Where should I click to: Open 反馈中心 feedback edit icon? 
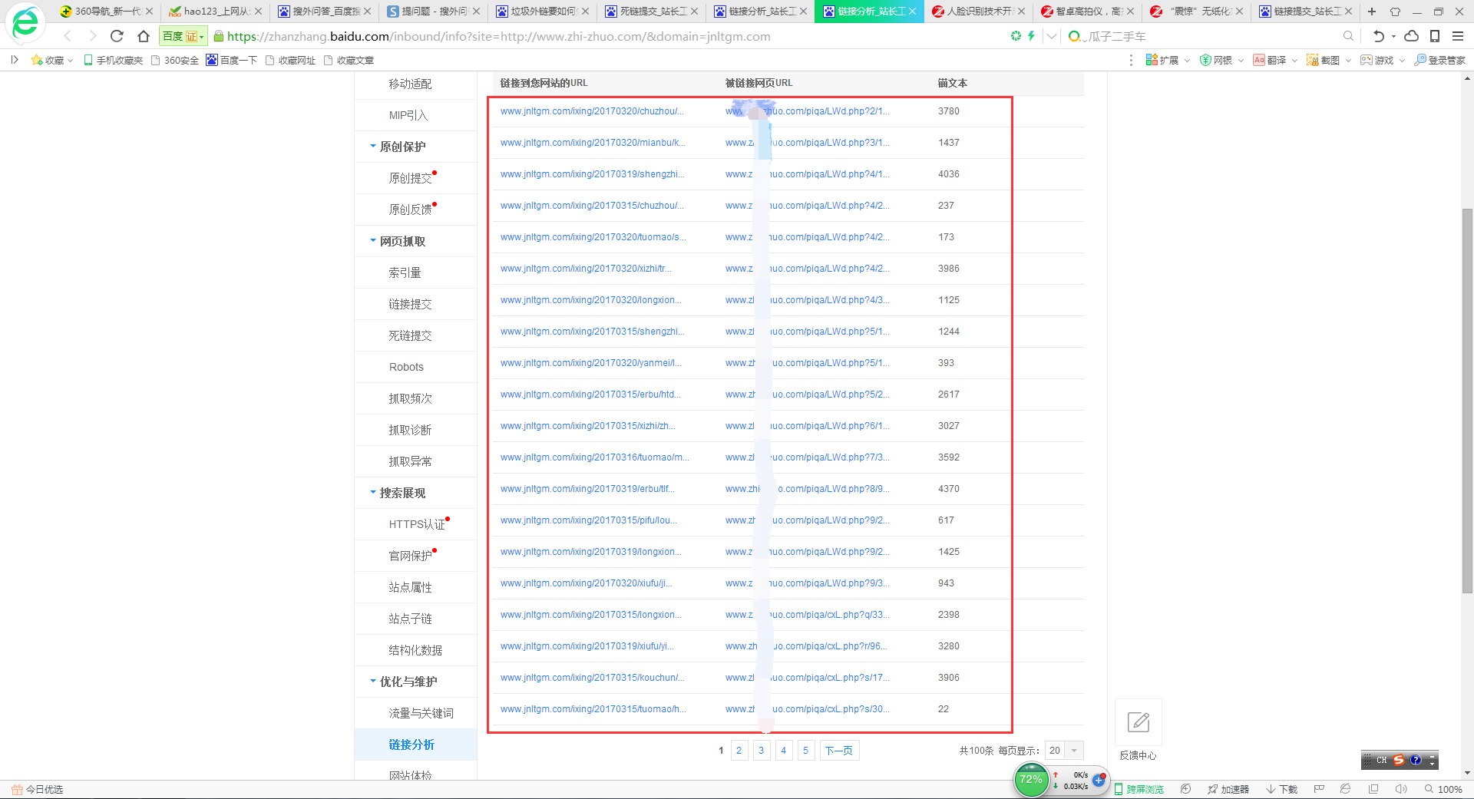click(1138, 721)
